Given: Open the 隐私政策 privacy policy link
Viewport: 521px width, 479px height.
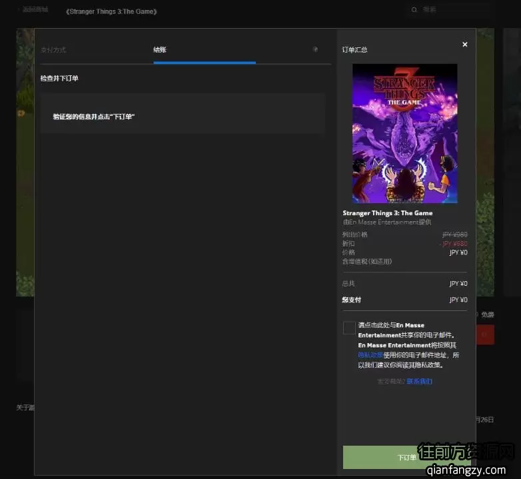Looking at the screenshot, I should (x=370, y=355).
